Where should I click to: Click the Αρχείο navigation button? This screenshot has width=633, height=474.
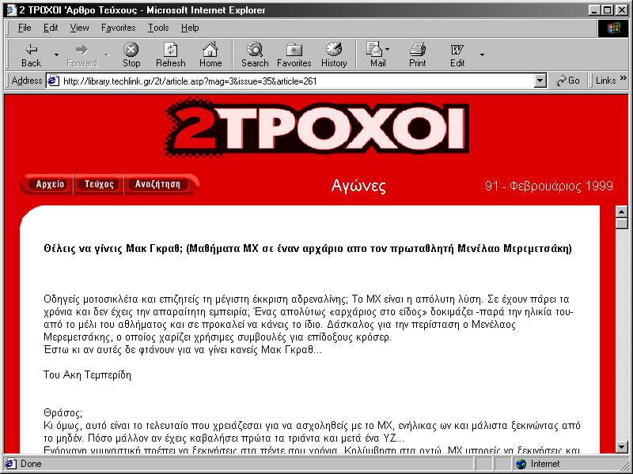coord(50,185)
